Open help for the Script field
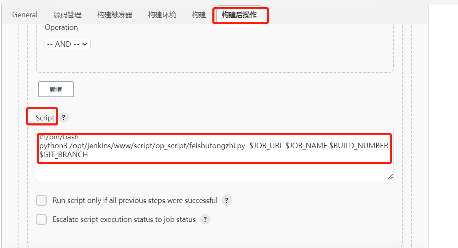The height and width of the screenshot is (248, 458). (63, 117)
